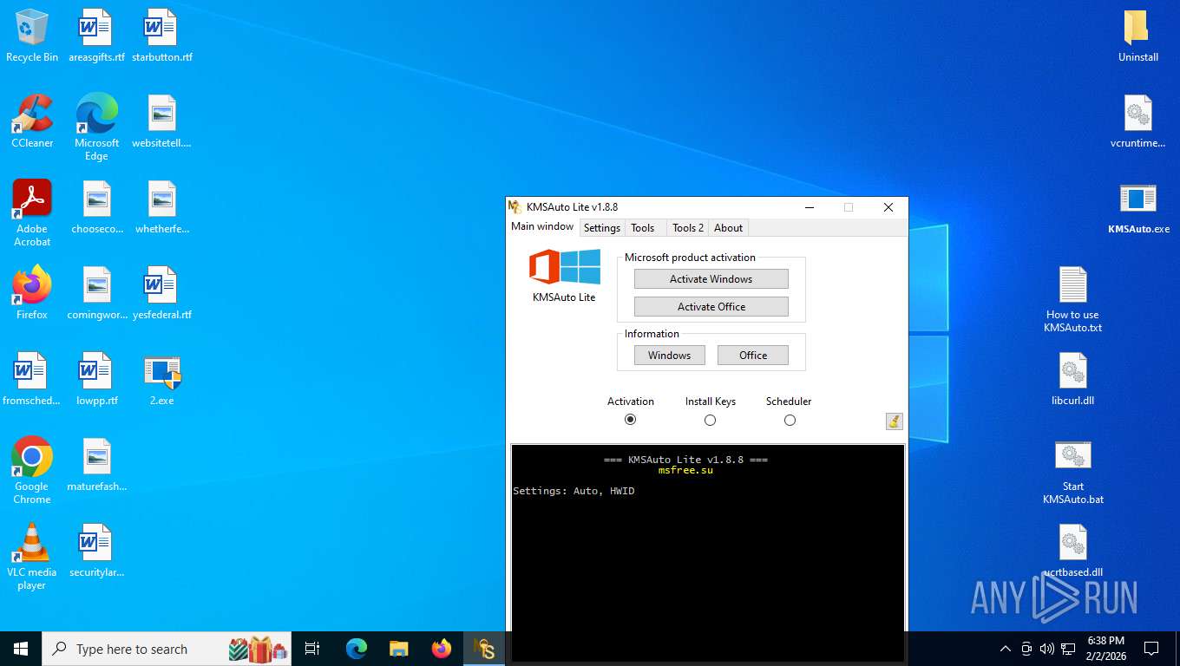Open the notification center icon

pos(1151,649)
